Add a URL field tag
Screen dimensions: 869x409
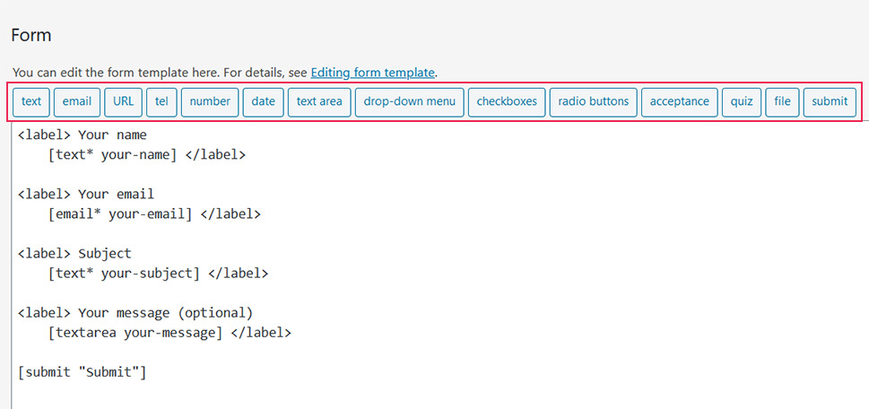pos(123,101)
